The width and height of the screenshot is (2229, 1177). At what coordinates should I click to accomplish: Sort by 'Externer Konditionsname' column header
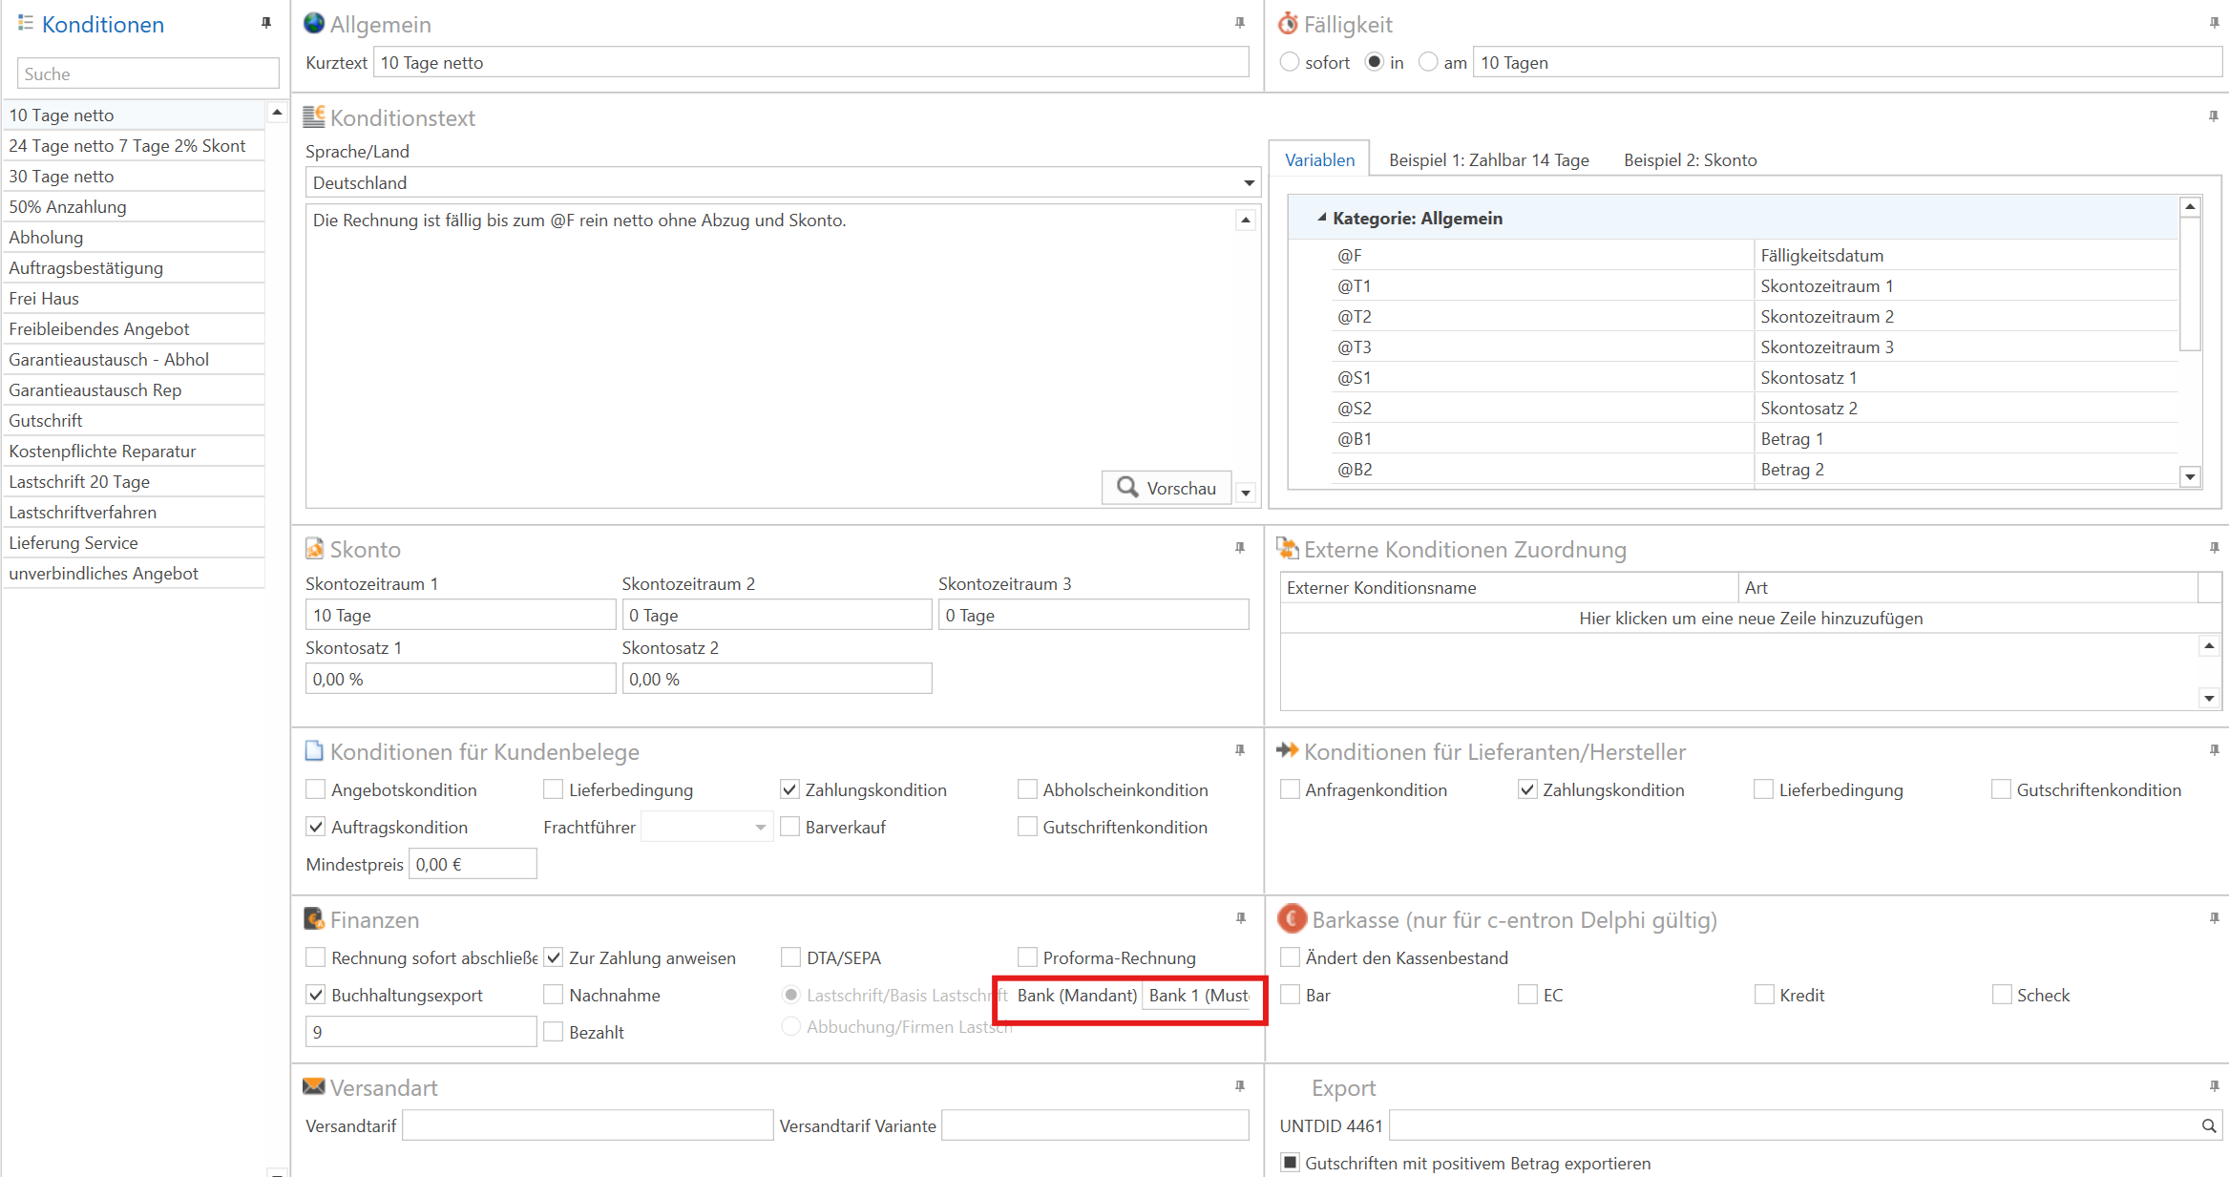pos(1508,587)
